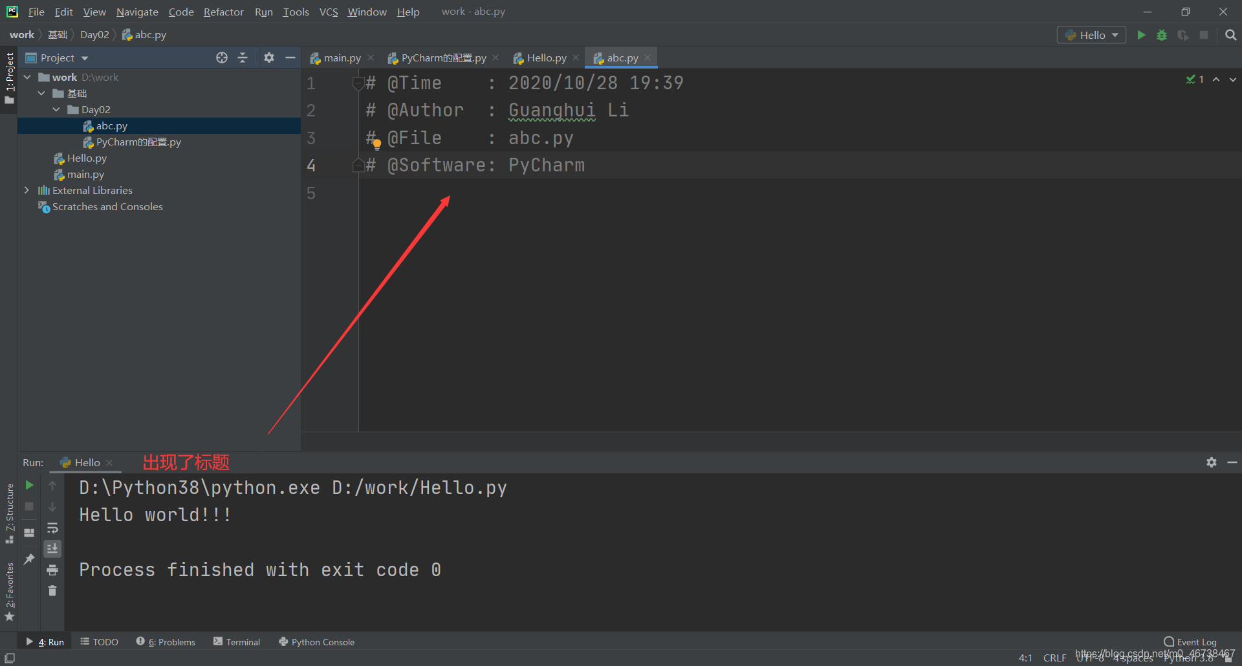Start debugging with the bug icon
Screen dimensions: 1242x666
[1162, 35]
